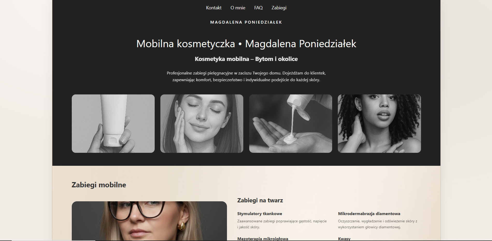Select the Mezoterapia mikroigłowa treatment

[x=263, y=239]
